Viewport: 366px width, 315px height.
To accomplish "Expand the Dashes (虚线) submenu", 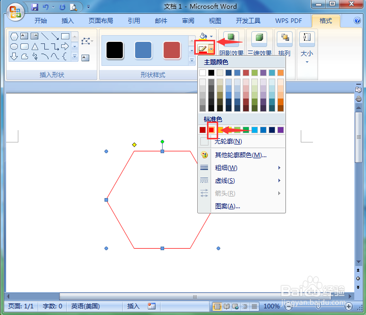I will pos(242,181).
